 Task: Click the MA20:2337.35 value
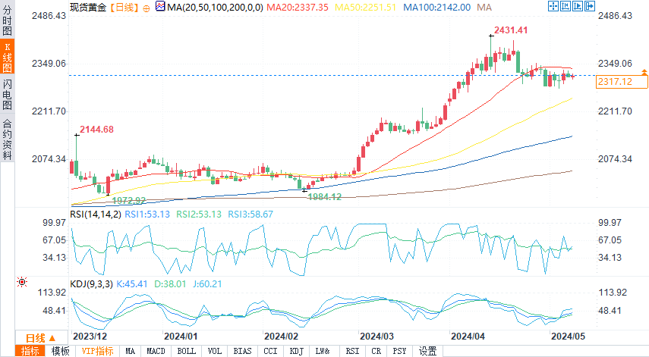tap(298, 8)
